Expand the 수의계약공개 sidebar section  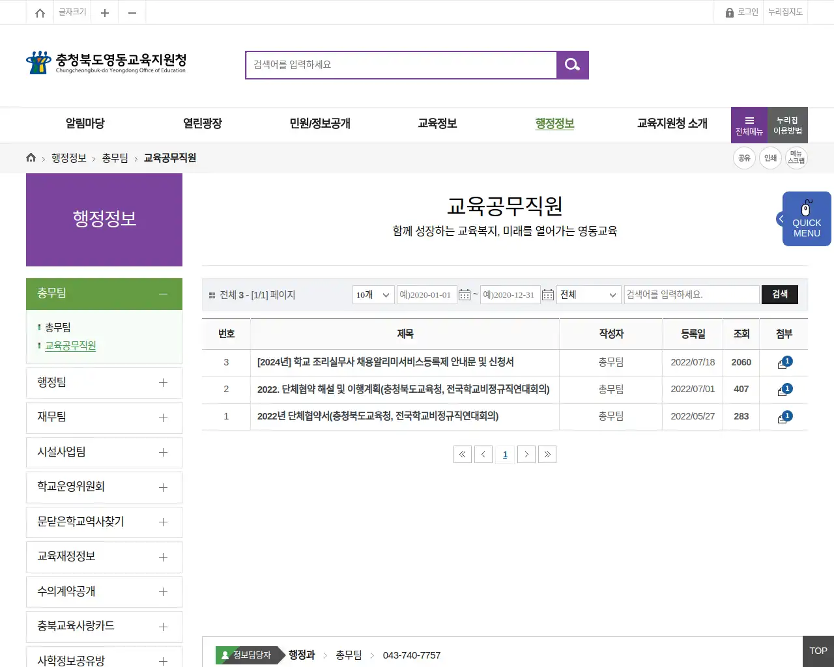104,592
